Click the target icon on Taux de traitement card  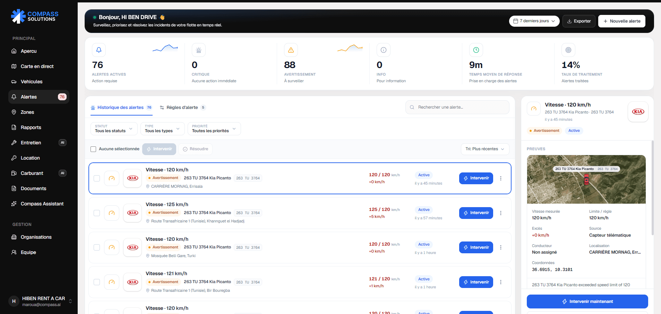pyautogui.click(x=568, y=50)
